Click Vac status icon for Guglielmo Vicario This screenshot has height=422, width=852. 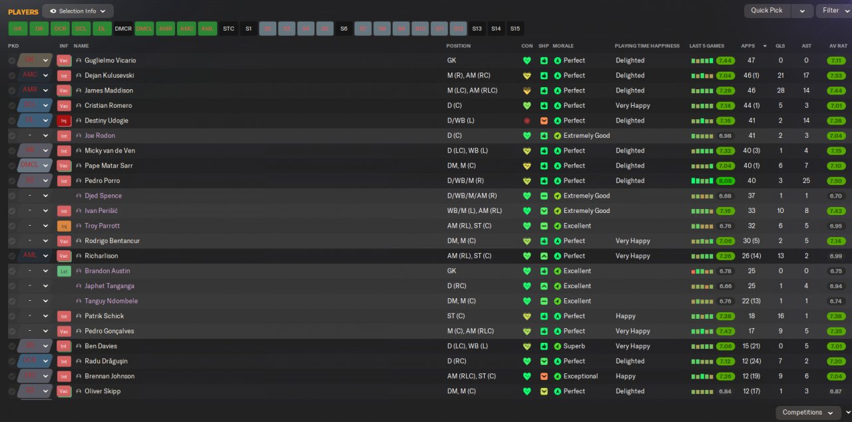click(64, 61)
